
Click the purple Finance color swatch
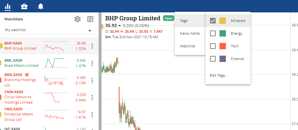click(223, 59)
